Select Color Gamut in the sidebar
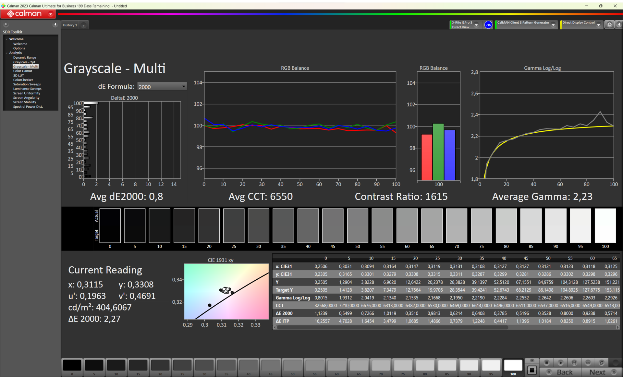623x377 pixels. 22,71
